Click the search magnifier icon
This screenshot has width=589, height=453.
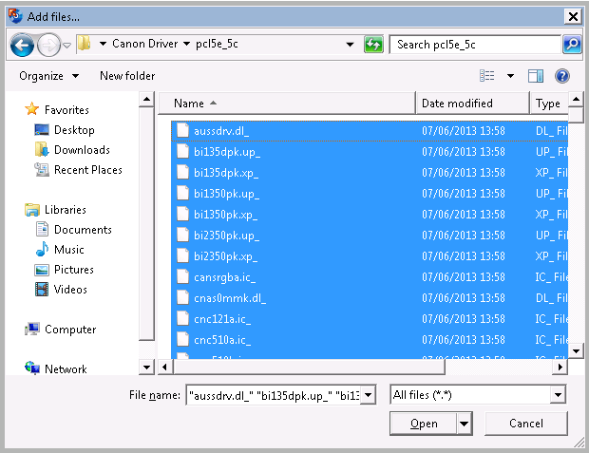point(571,45)
